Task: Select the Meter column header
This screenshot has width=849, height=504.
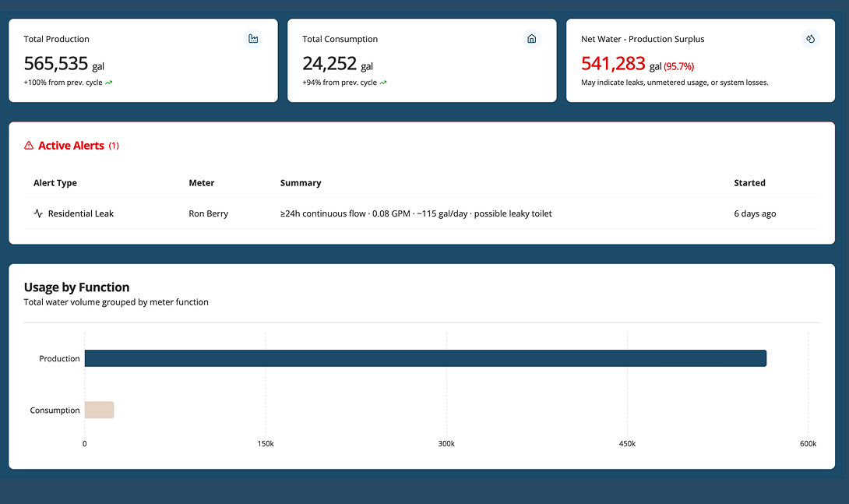Action: coord(201,182)
